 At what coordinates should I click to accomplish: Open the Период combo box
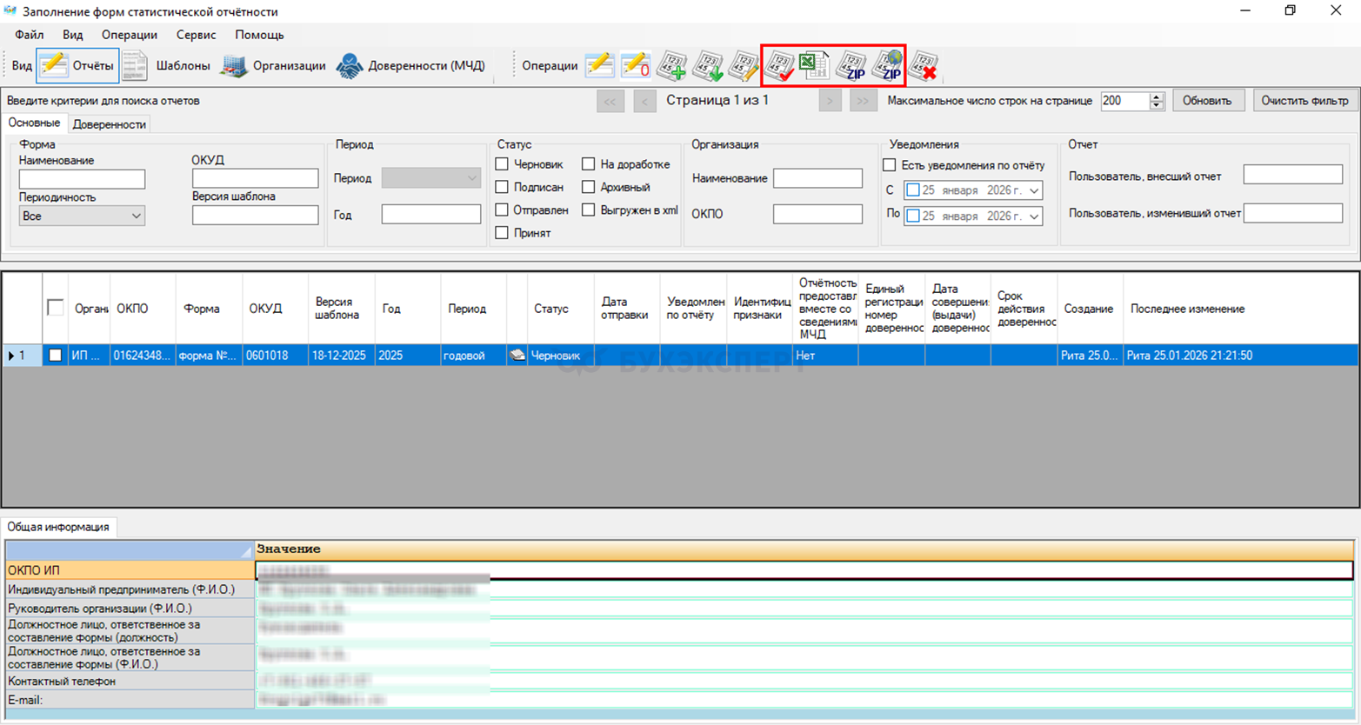tap(431, 178)
